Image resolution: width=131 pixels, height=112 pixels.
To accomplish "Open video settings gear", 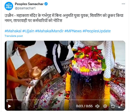I will tap(105, 106).
